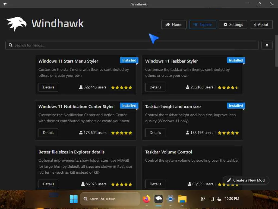Screen dimensions: 278x209
Task: Select the Taskbar Volume Control title
Action: coord(169,152)
